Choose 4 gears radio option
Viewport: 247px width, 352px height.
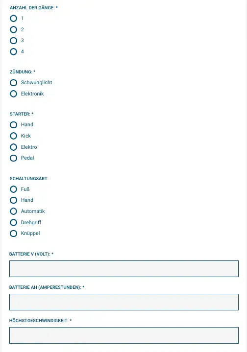click(14, 51)
